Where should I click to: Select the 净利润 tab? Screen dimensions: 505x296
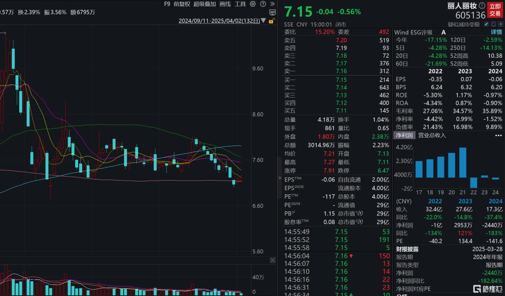click(x=404, y=135)
